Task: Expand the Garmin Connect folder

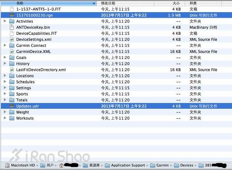Action: 5,46
